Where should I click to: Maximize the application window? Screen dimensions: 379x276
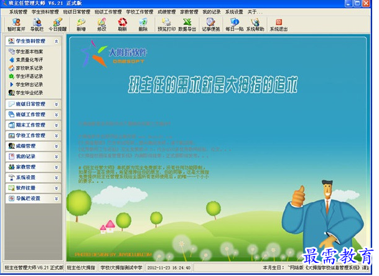point(357,3)
